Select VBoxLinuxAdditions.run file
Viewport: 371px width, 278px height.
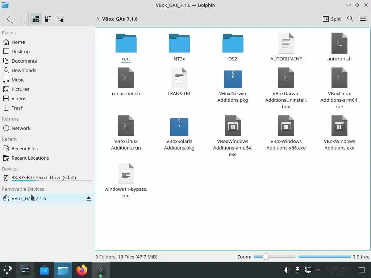pyautogui.click(x=126, y=133)
